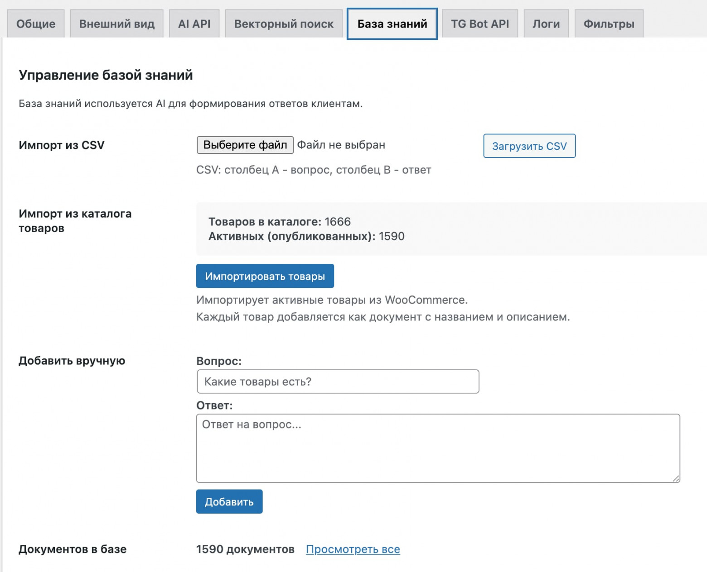Switch to the Общие tab
Image resolution: width=707 pixels, height=572 pixels.
(x=36, y=24)
